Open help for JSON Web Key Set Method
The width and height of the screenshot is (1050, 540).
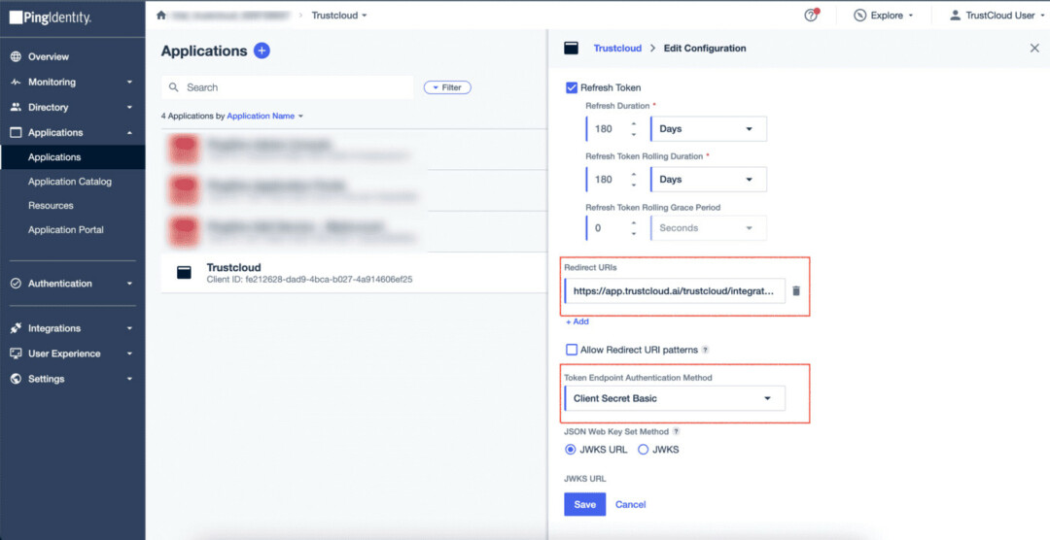click(x=677, y=431)
